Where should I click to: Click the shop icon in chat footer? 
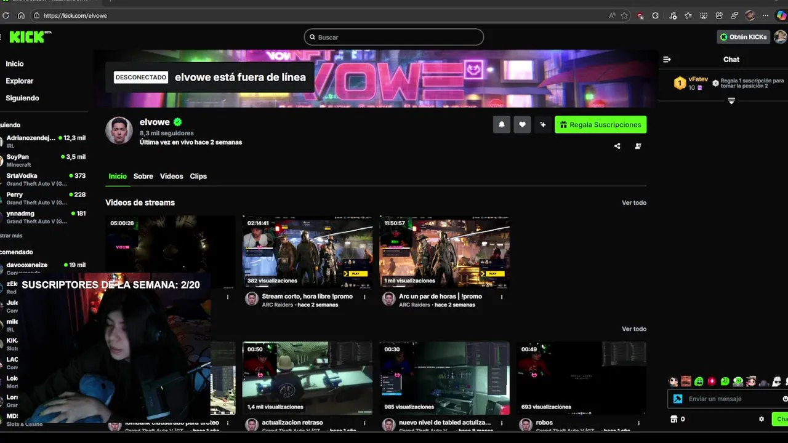673,419
